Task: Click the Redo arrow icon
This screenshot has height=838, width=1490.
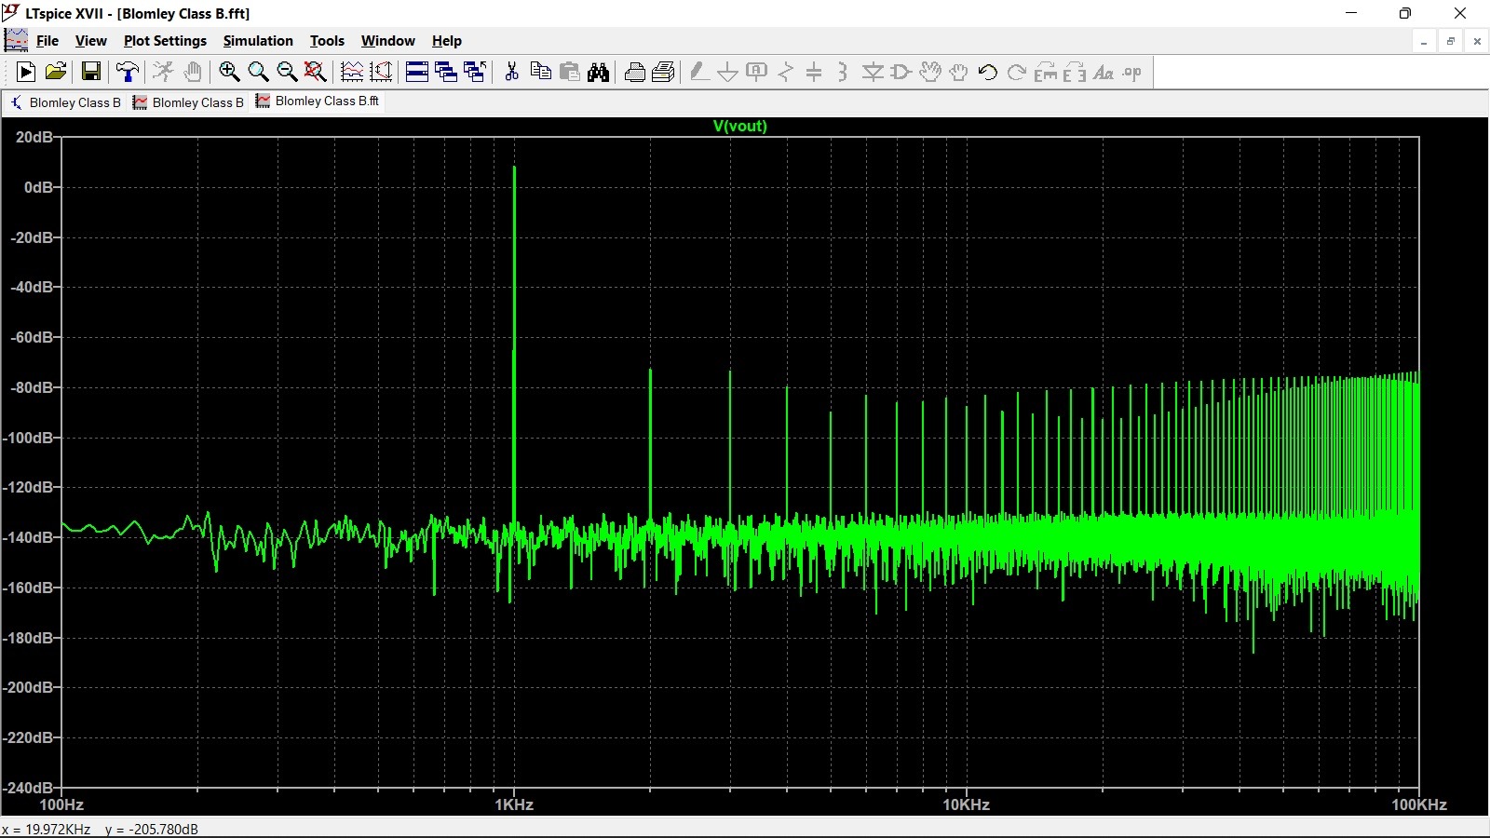Action: click(1017, 72)
